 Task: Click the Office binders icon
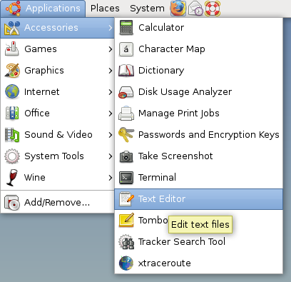(x=12, y=113)
